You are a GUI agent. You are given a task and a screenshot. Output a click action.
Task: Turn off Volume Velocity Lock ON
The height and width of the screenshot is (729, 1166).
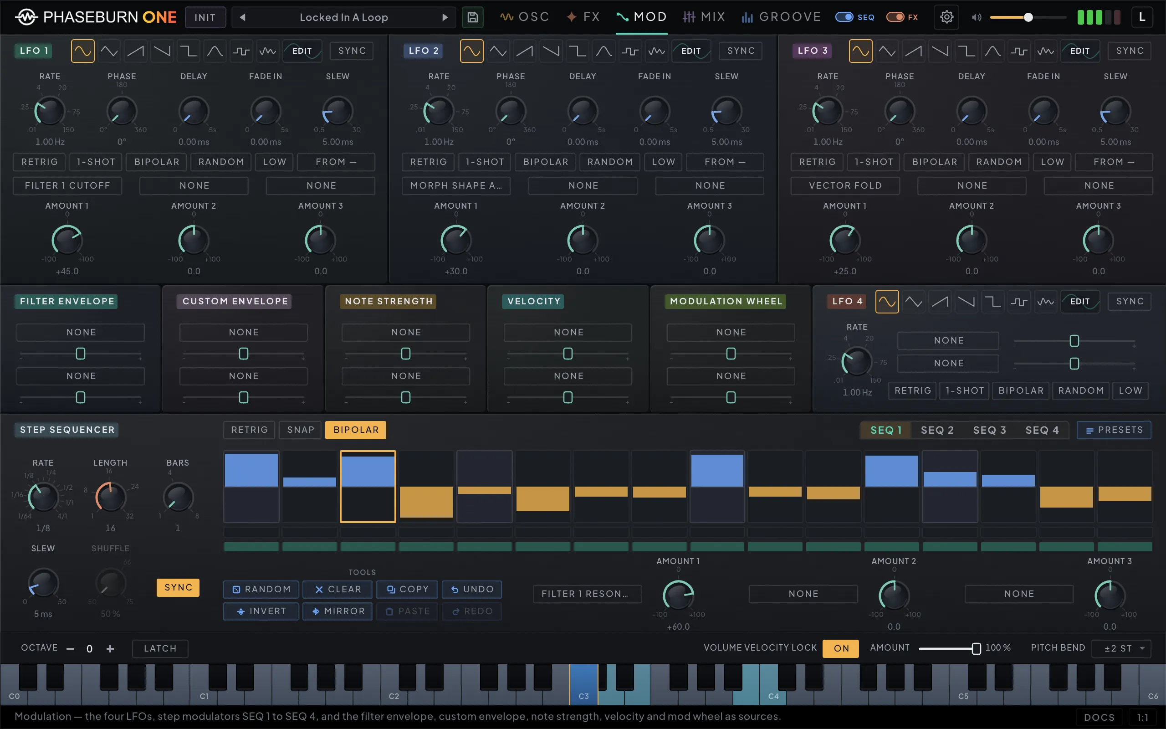pyautogui.click(x=841, y=648)
